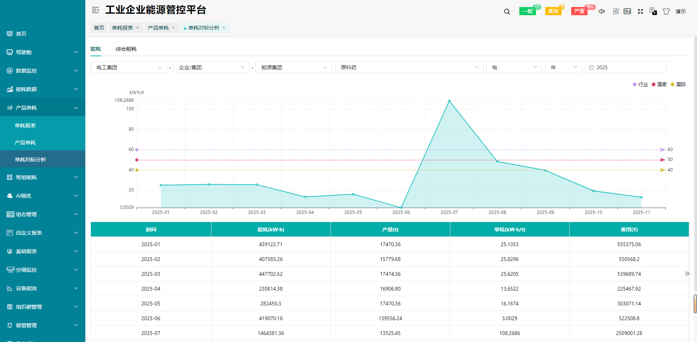The image size is (697, 342).
Task: Switch language with the translate icon
Action: pos(653,11)
